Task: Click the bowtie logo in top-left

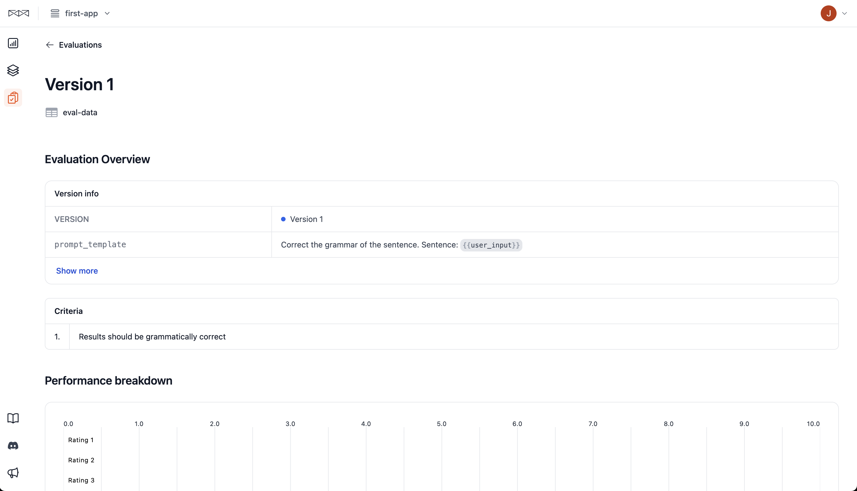Action: point(18,13)
